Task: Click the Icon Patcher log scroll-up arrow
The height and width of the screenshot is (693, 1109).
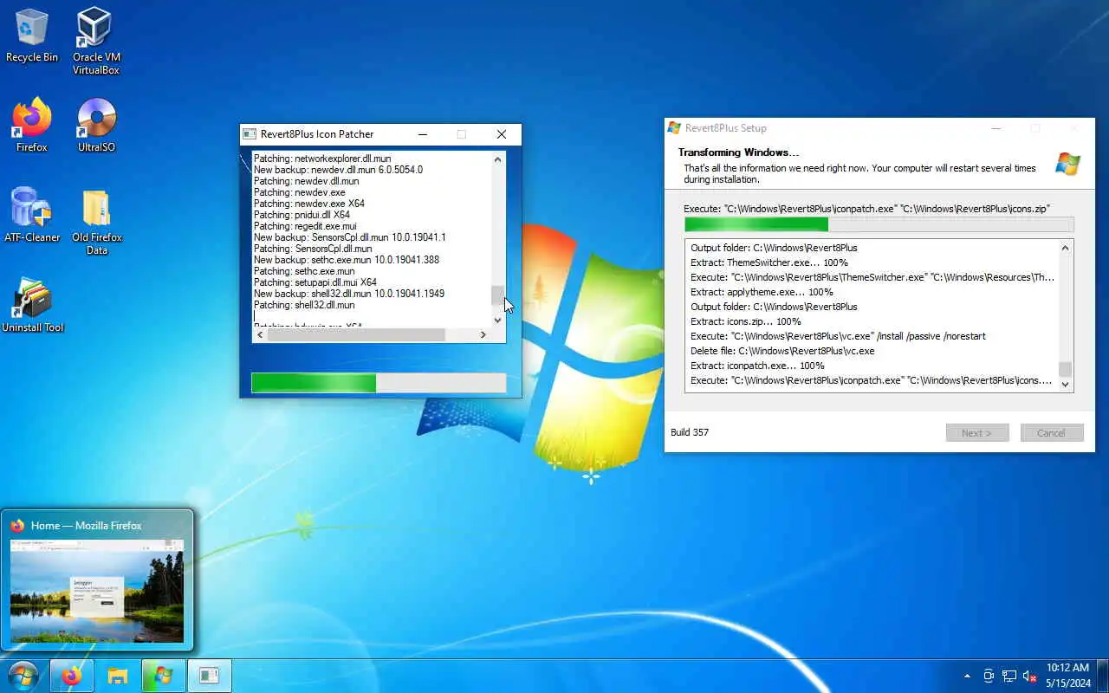Action: pyautogui.click(x=498, y=159)
